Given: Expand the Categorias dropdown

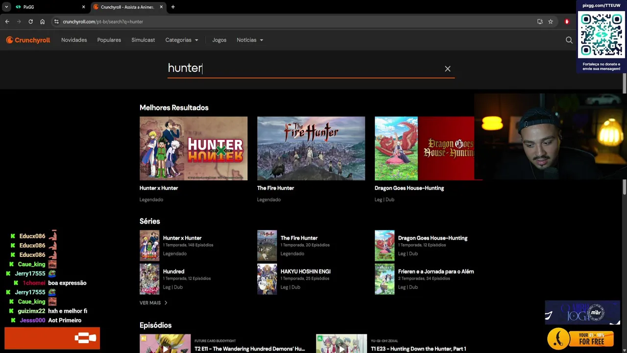Looking at the screenshot, I should click(x=182, y=40).
